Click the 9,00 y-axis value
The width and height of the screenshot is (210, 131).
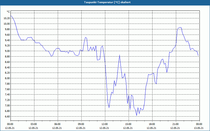[x=7, y=51]
